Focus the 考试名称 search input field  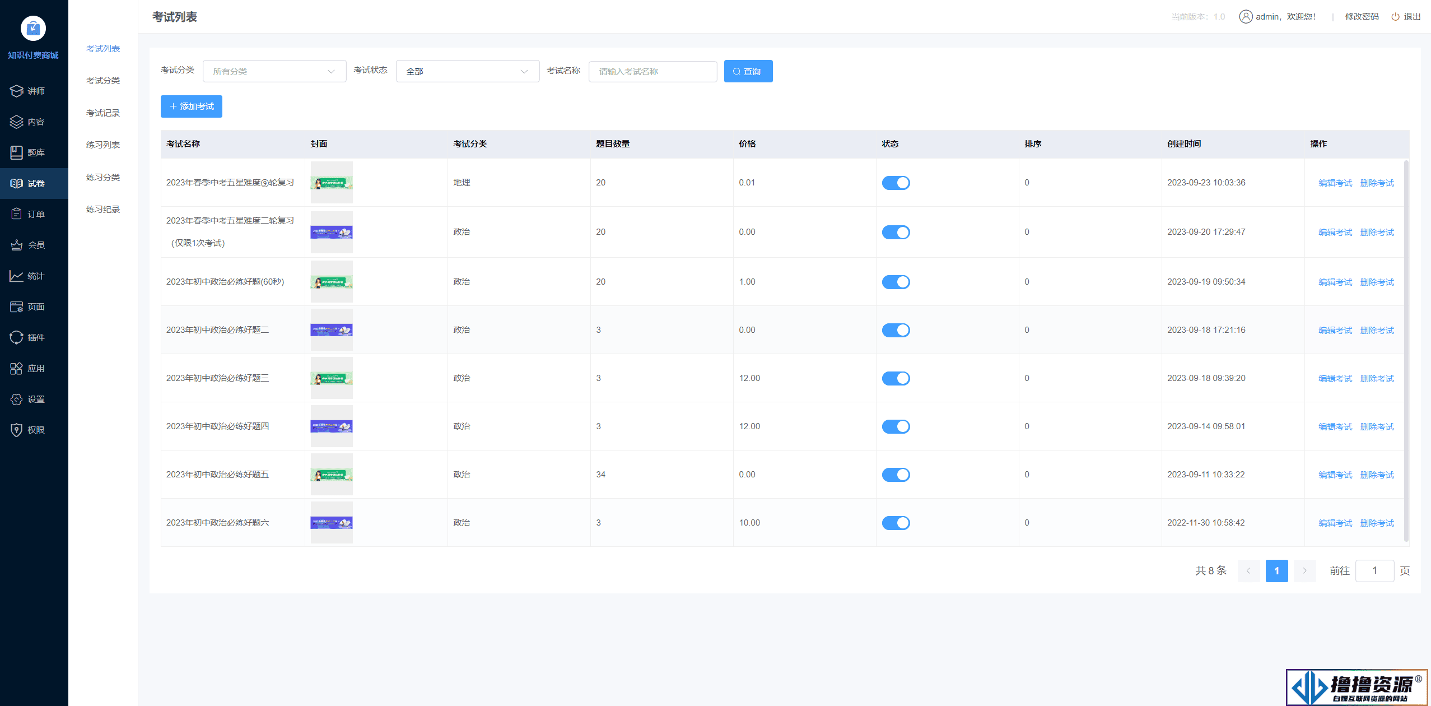click(653, 72)
